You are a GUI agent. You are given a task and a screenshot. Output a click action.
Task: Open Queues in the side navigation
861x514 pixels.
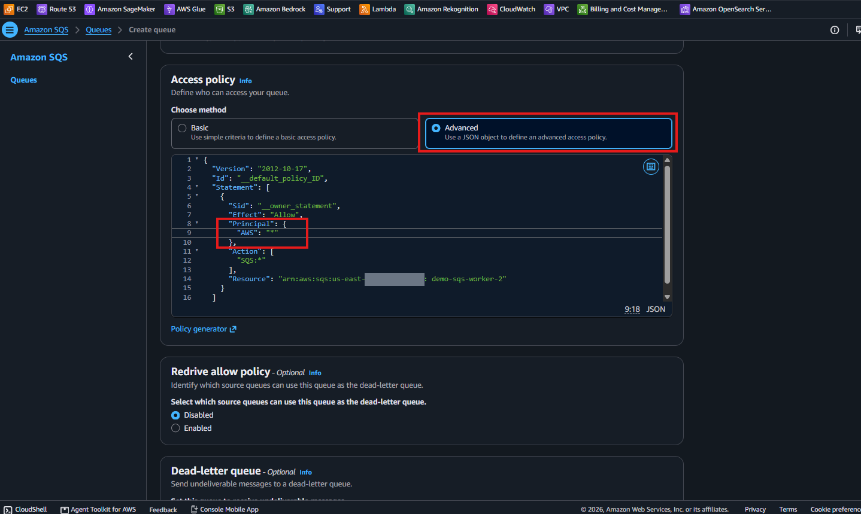(23, 80)
